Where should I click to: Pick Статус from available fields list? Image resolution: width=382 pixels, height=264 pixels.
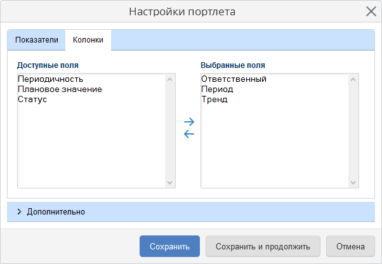click(x=32, y=100)
